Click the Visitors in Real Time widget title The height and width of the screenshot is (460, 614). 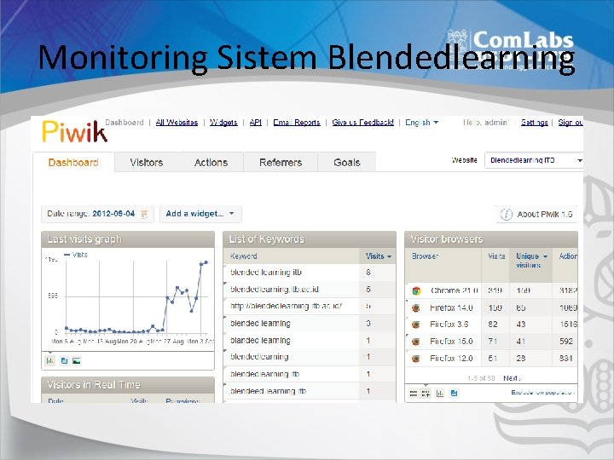point(94,385)
